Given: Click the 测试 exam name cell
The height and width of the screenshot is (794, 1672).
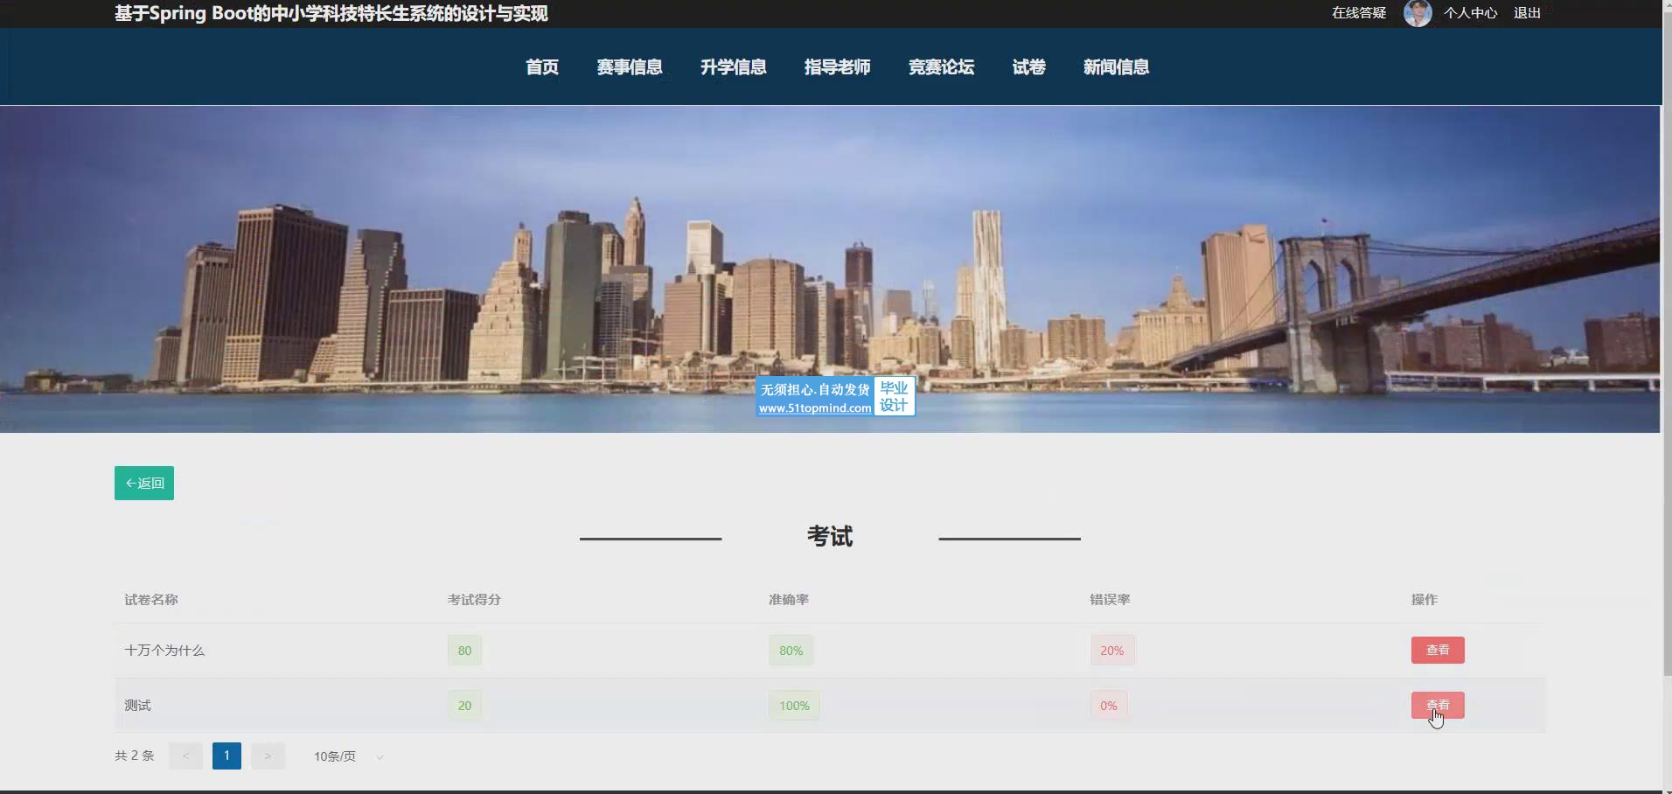Looking at the screenshot, I should [137, 706].
